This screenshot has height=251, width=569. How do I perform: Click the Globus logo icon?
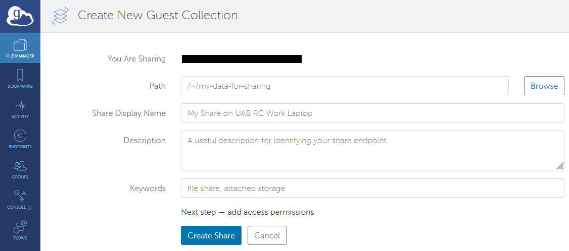pyautogui.click(x=20, y=16)
